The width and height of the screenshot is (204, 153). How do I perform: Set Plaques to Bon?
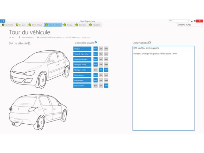click(x=96, y=49)
